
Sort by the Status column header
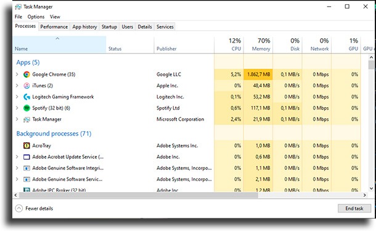pos(129,45)
